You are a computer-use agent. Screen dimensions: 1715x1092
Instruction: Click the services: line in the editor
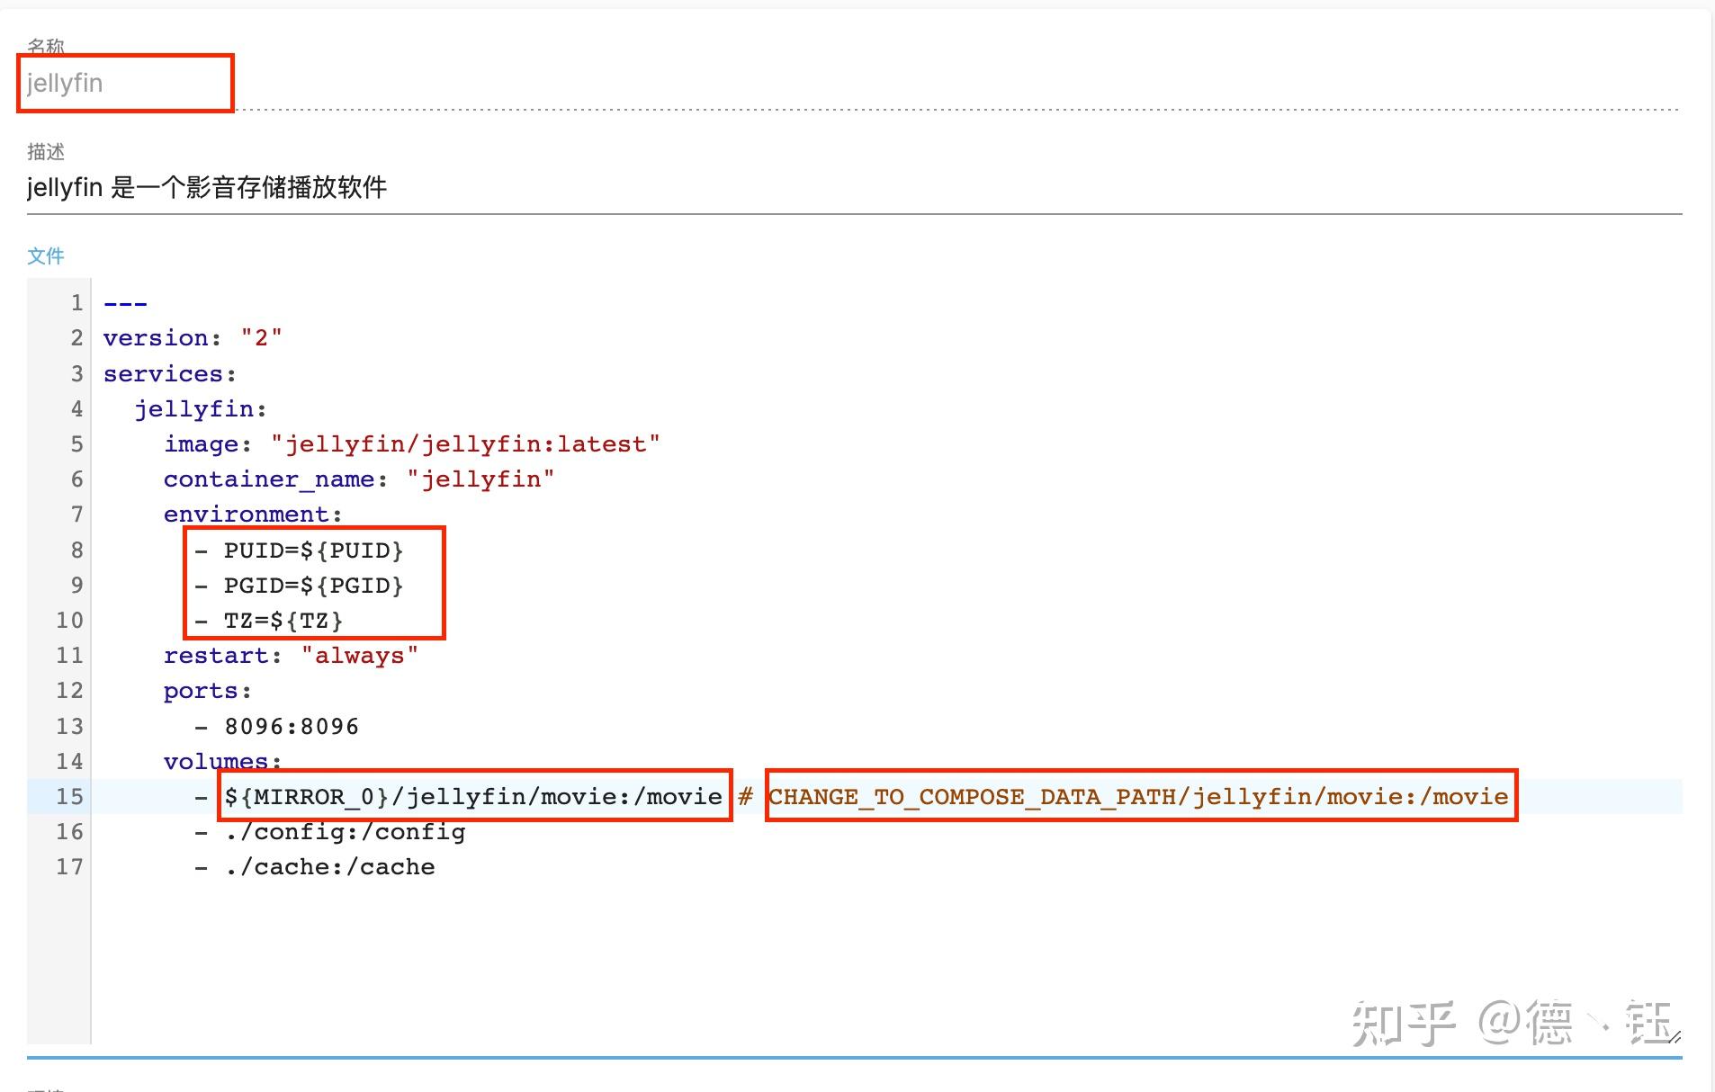169,374
